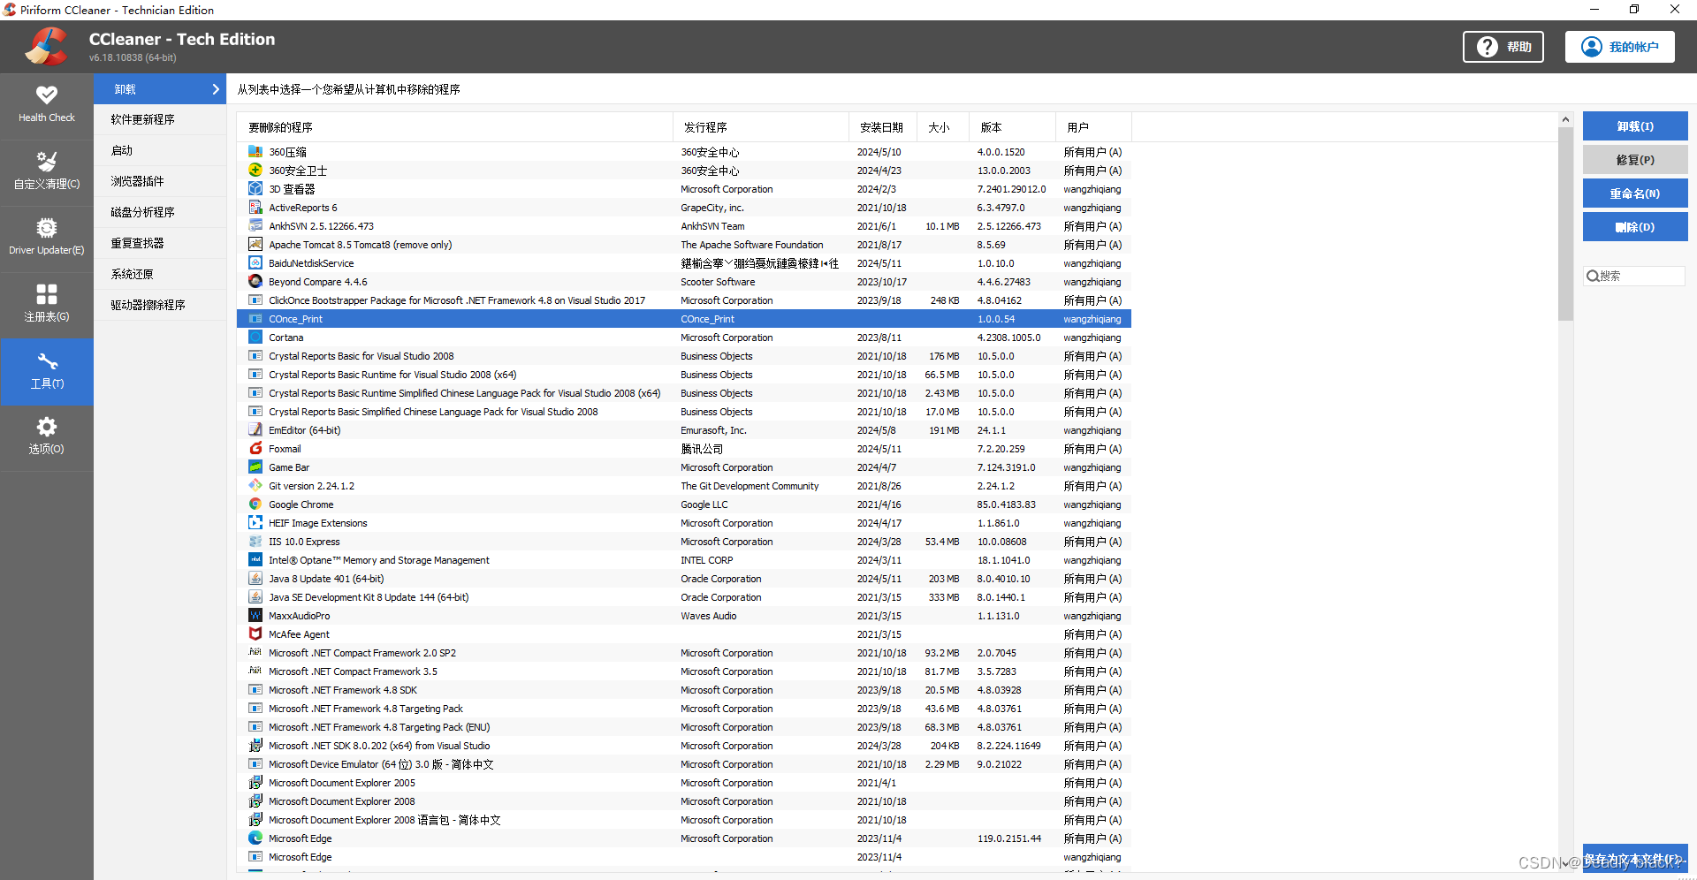Click the 360压缩 program icon

pyautogui.click(x=255, y=152)
